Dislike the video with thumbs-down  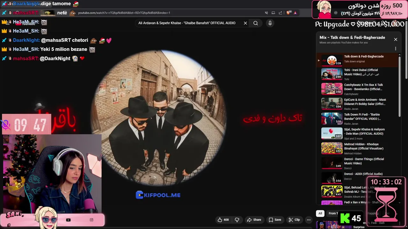237,220
